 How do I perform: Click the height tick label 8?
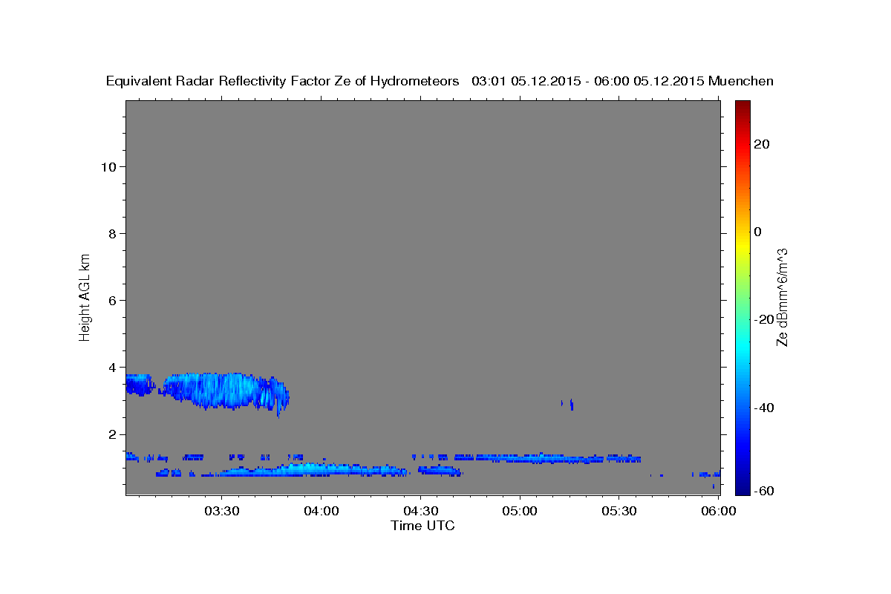(112, 233)
